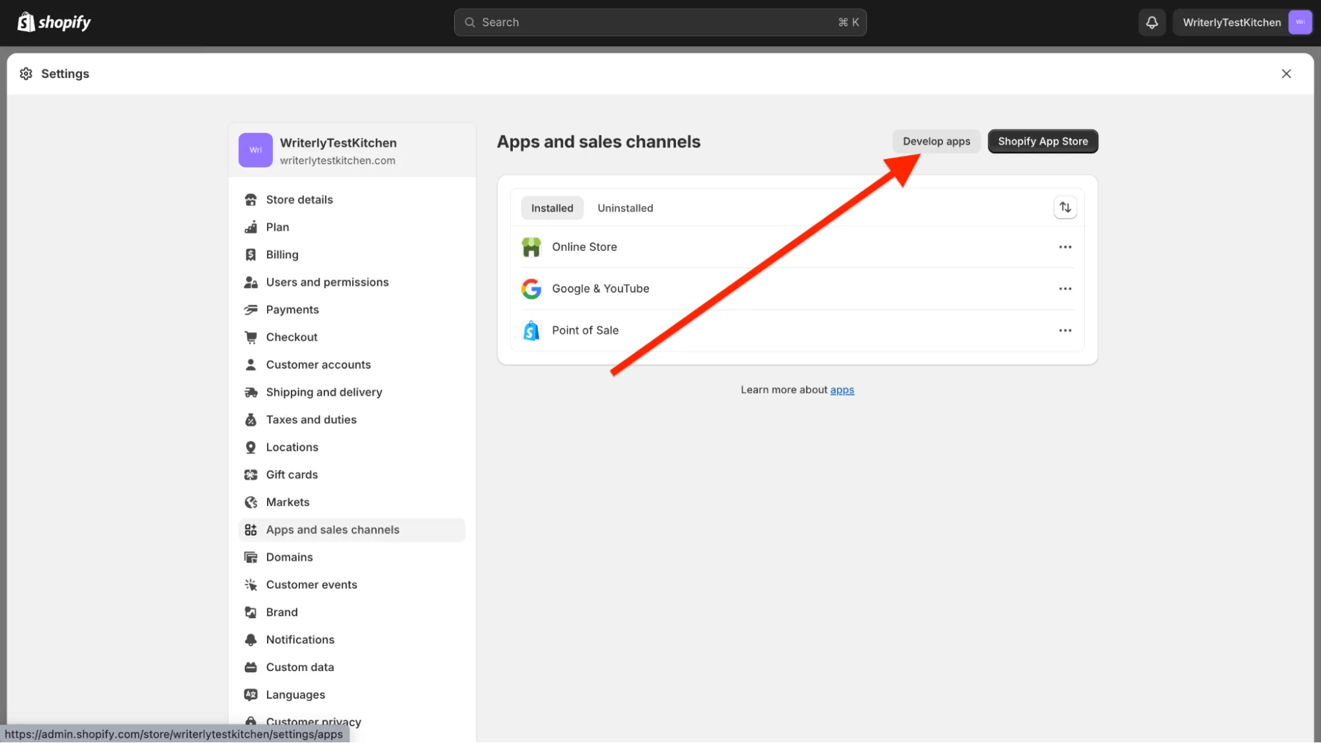This screenshot has height=743, width=1321.
Task: Click writerlytestkitchen.com domain text
Action: pyautogui.click(x=338, y=160)
